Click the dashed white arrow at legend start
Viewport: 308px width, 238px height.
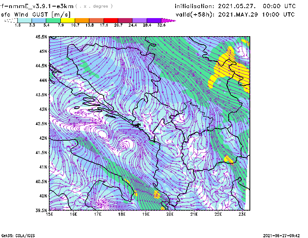[10, 20]
